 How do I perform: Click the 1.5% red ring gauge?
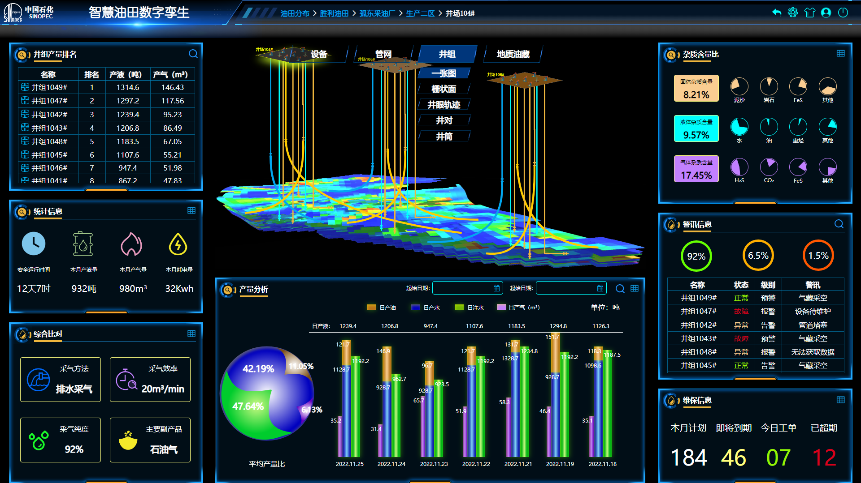coord(818,256)
